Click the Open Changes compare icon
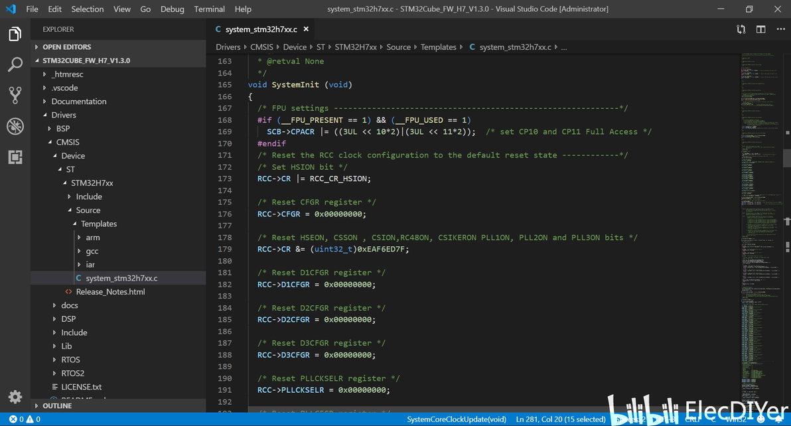This screenshot has height=426, width=791. 741,29
